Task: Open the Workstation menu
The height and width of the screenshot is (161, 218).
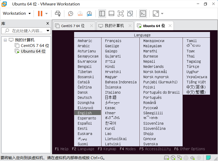Action: [17, 13]
